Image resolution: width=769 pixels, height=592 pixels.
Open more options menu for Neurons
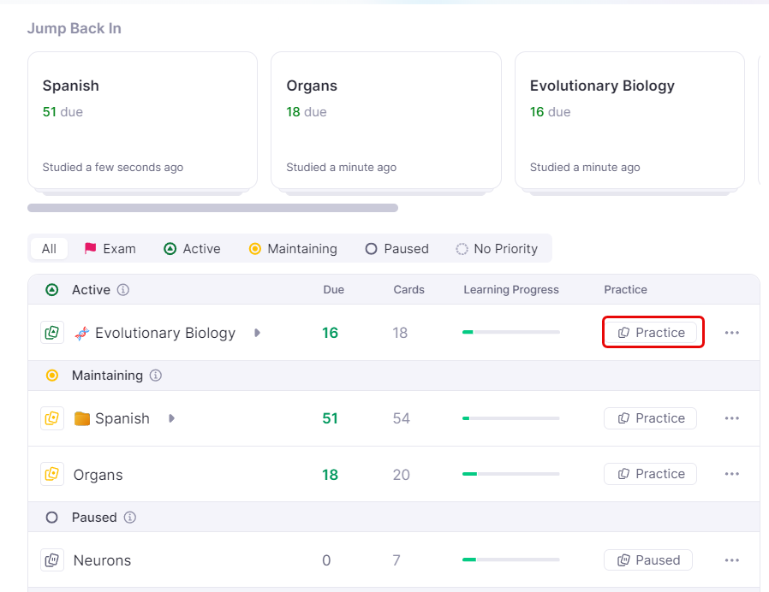coord(731,560)
